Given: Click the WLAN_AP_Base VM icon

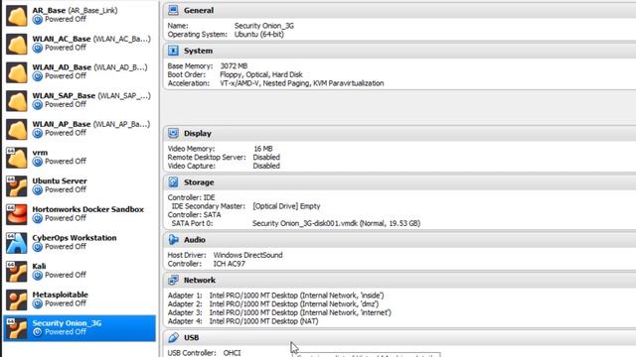Looking at the screenshot, I should (x=17, y=129).
